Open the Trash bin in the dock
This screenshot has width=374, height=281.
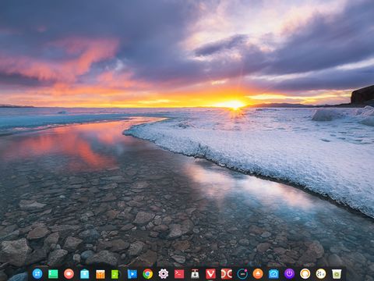[337, 274]
